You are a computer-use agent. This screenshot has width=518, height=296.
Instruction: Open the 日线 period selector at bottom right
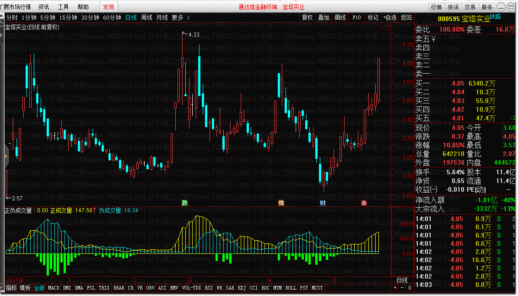[x=402, y=280]
